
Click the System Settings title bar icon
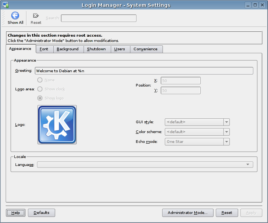6,5
